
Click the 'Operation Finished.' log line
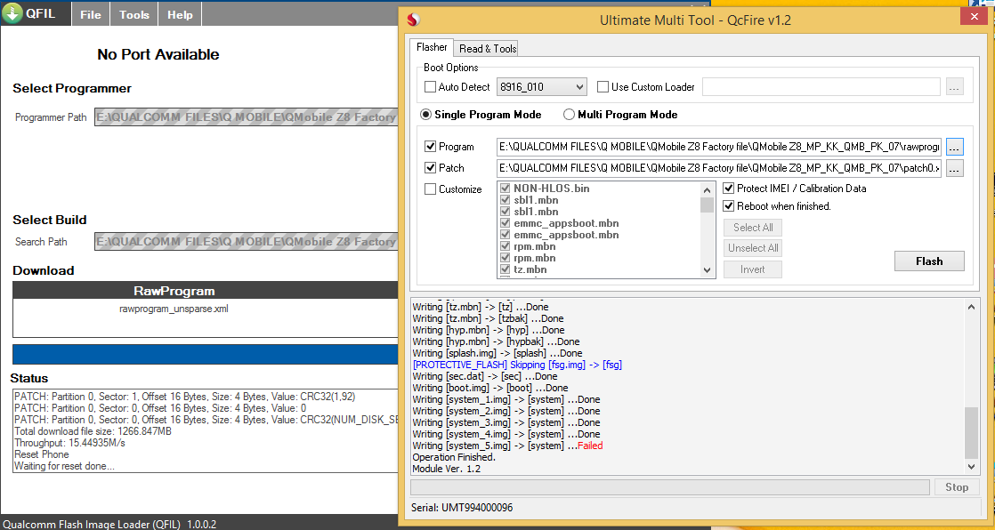tap(454, 457)
